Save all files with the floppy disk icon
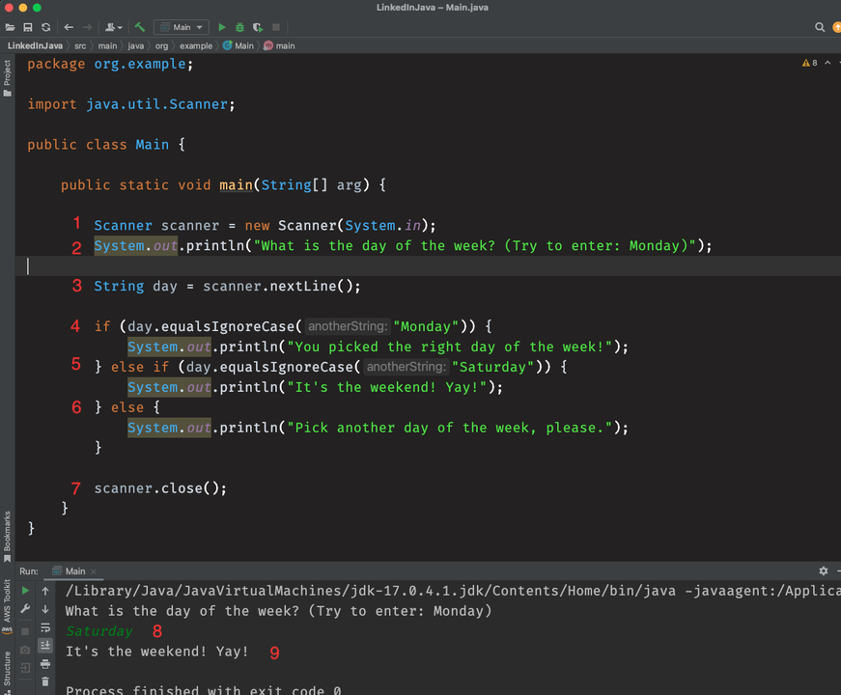Screen dimensions: 841x695 (x=28, y=27)
